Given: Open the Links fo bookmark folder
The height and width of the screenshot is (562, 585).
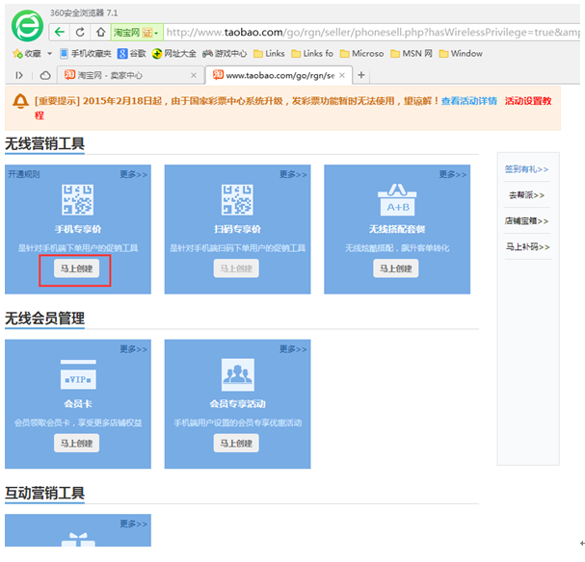Looking at the screenshot, I should (x=312, y=54).
